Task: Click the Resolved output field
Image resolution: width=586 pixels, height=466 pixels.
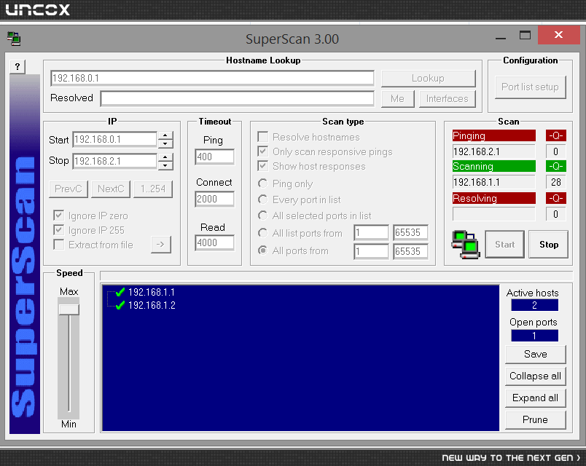Action: pyautogui.click(x=238, y=98)
